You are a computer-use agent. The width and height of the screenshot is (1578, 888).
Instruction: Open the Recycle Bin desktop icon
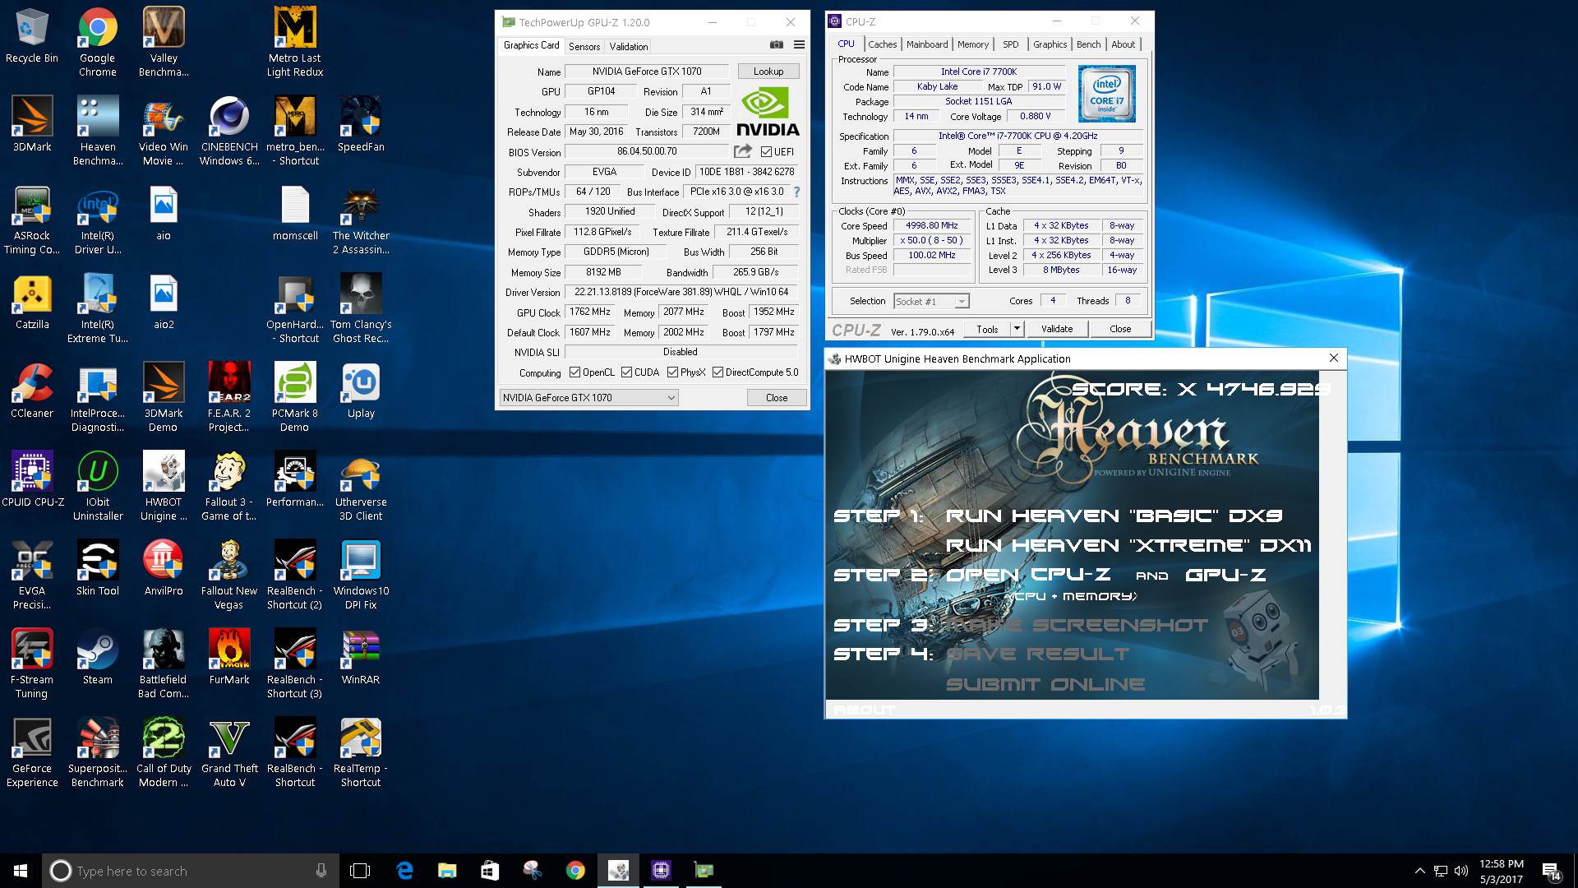point(32,35)
